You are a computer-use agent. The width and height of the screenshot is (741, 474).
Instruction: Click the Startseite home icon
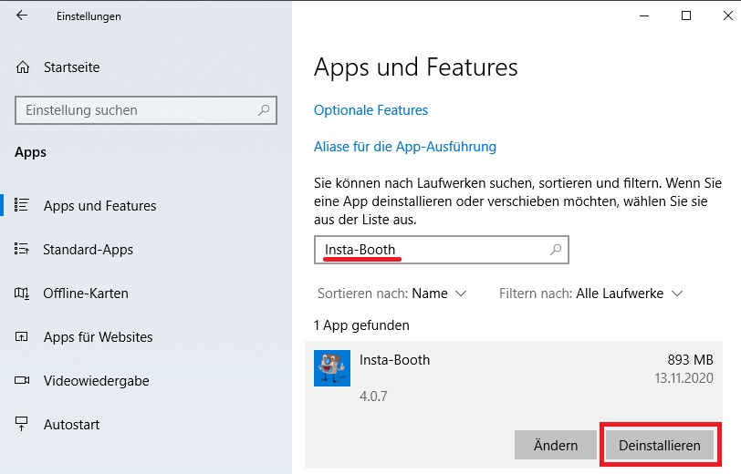pyautogui.click(x=23, y=67)
